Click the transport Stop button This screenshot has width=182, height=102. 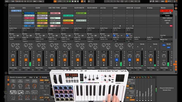[x=73, y=1]
